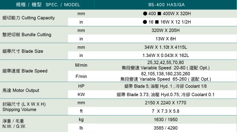This screenshot has height=132, width=237.
Task: Click cutting capacity value '16W X 12 1/2H'
Action: click(x=175, y=22)
